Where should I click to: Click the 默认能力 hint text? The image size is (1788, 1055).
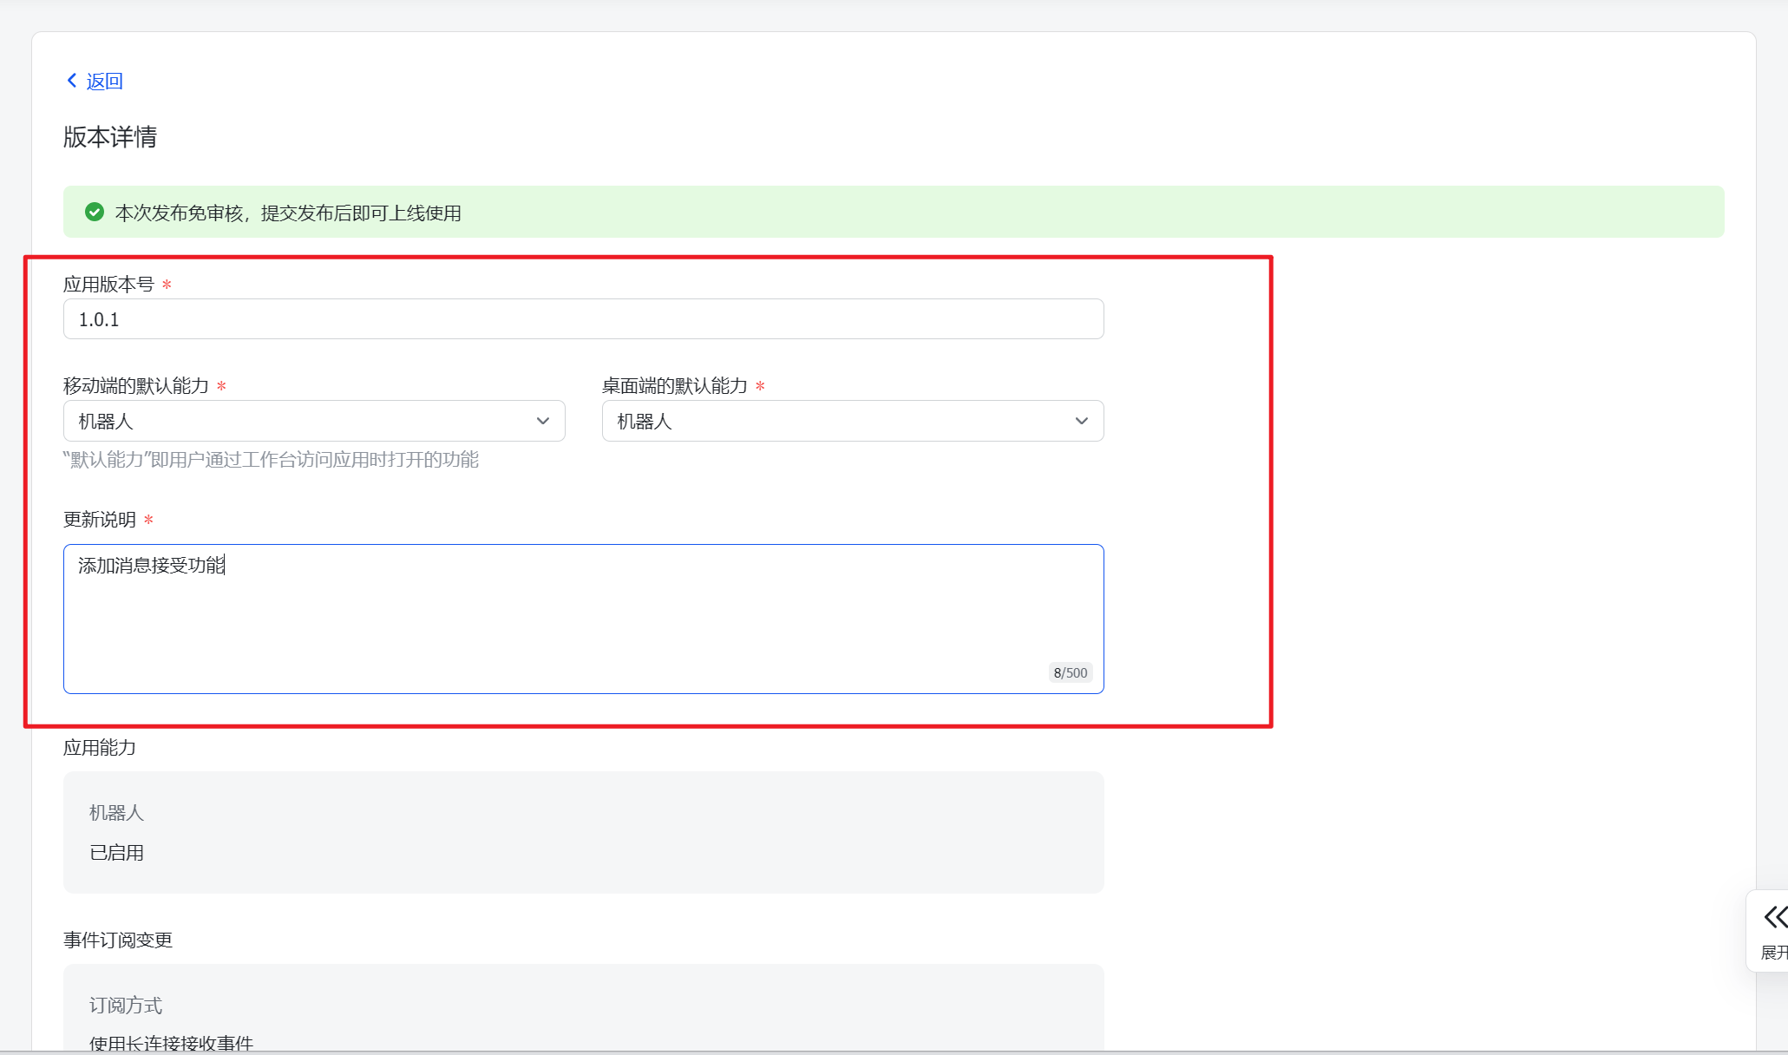pos(271,460)
